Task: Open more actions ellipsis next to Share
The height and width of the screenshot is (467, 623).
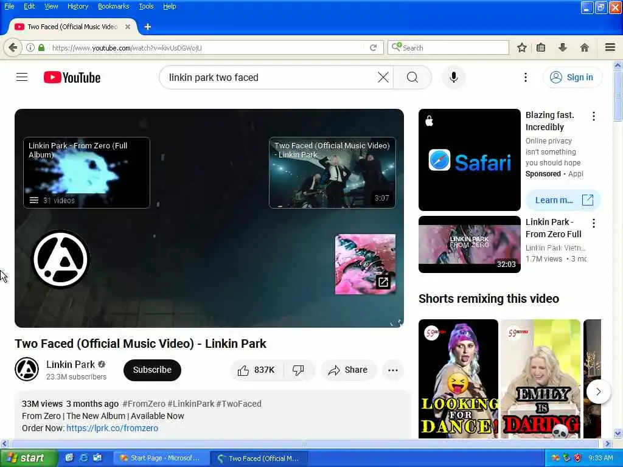Action: (392, 370)
